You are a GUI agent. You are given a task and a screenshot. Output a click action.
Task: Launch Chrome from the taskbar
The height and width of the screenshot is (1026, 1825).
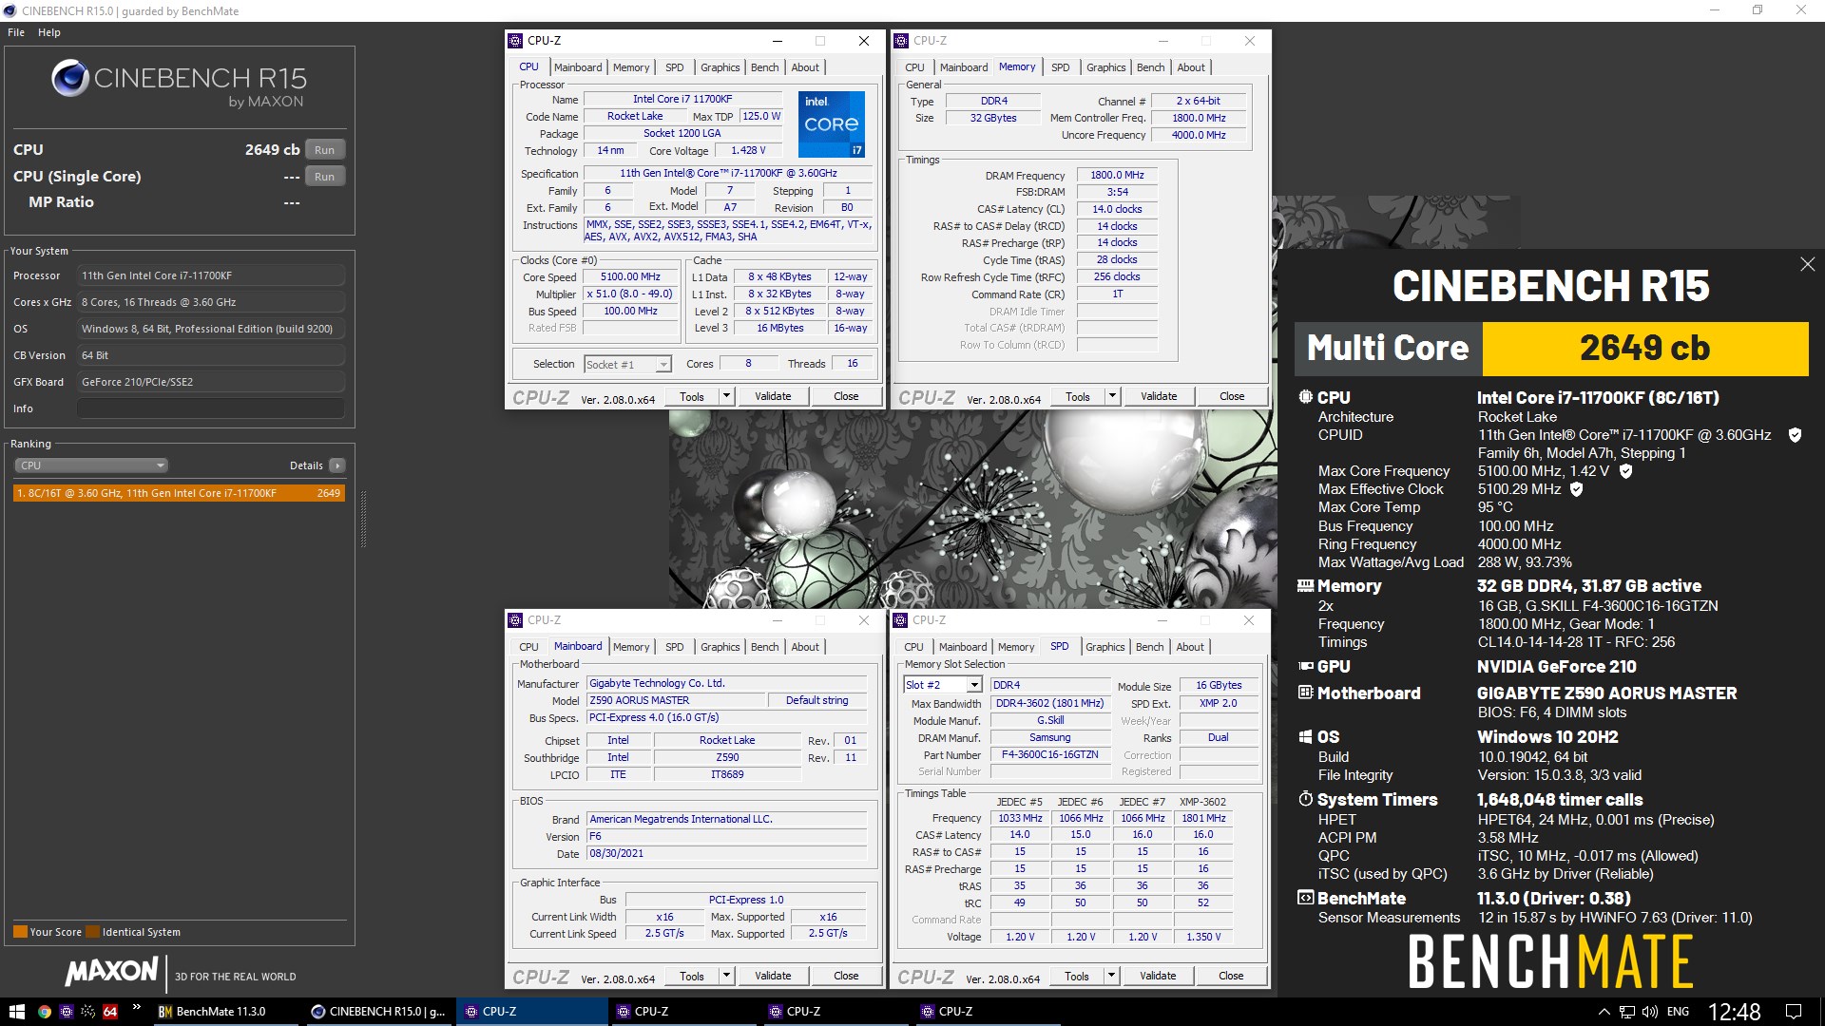(44, 1012)
